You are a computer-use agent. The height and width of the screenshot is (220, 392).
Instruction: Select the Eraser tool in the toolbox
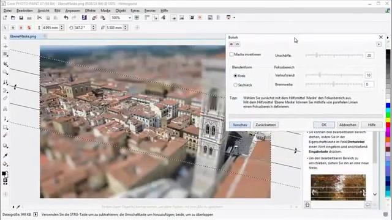6,98
